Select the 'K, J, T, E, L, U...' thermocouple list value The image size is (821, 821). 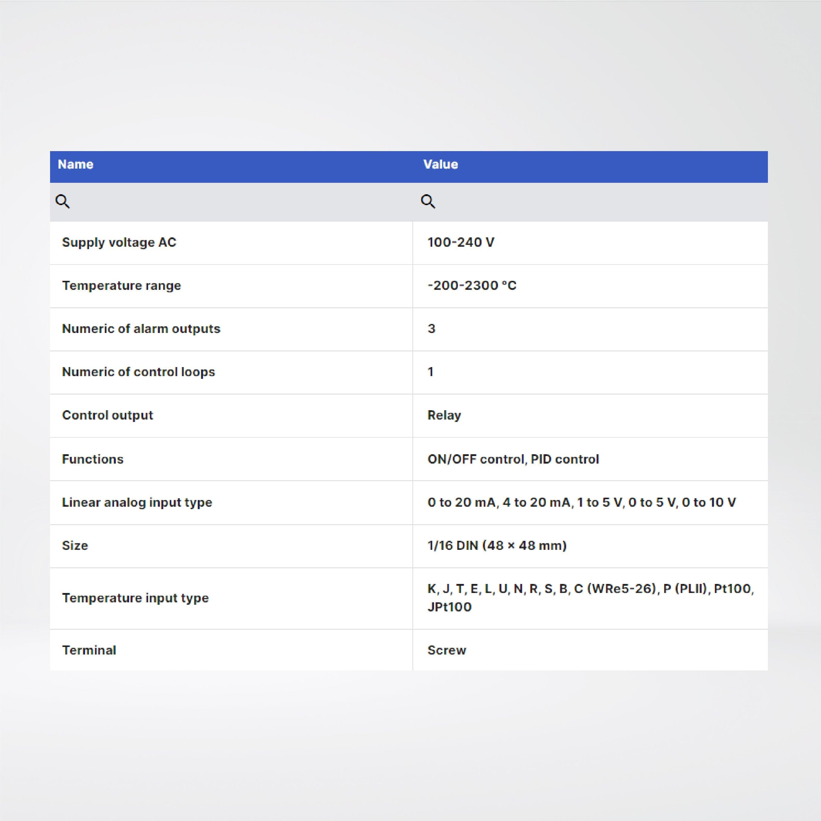pos(590,598)
